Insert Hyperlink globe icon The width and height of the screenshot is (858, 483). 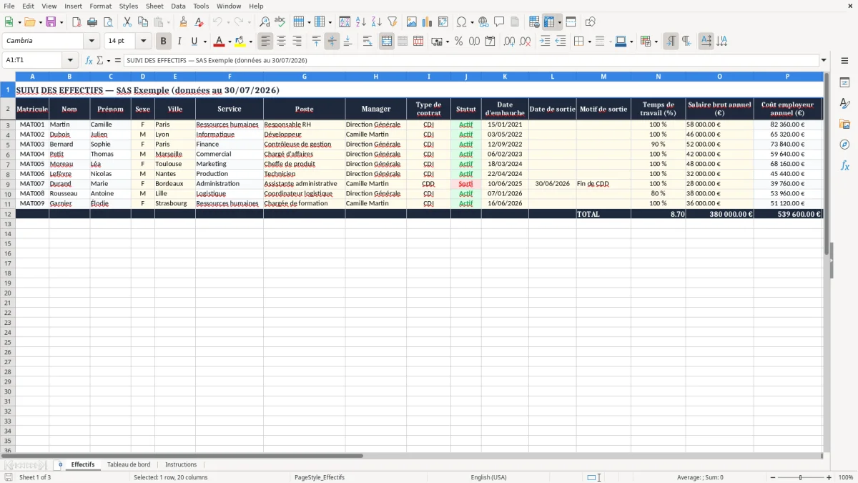(x=483, y=22)
